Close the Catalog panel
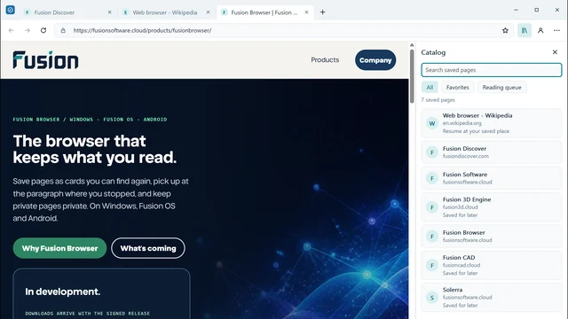Screen dimensions: 568x319 pyautogui.click(x=555, y=52)
